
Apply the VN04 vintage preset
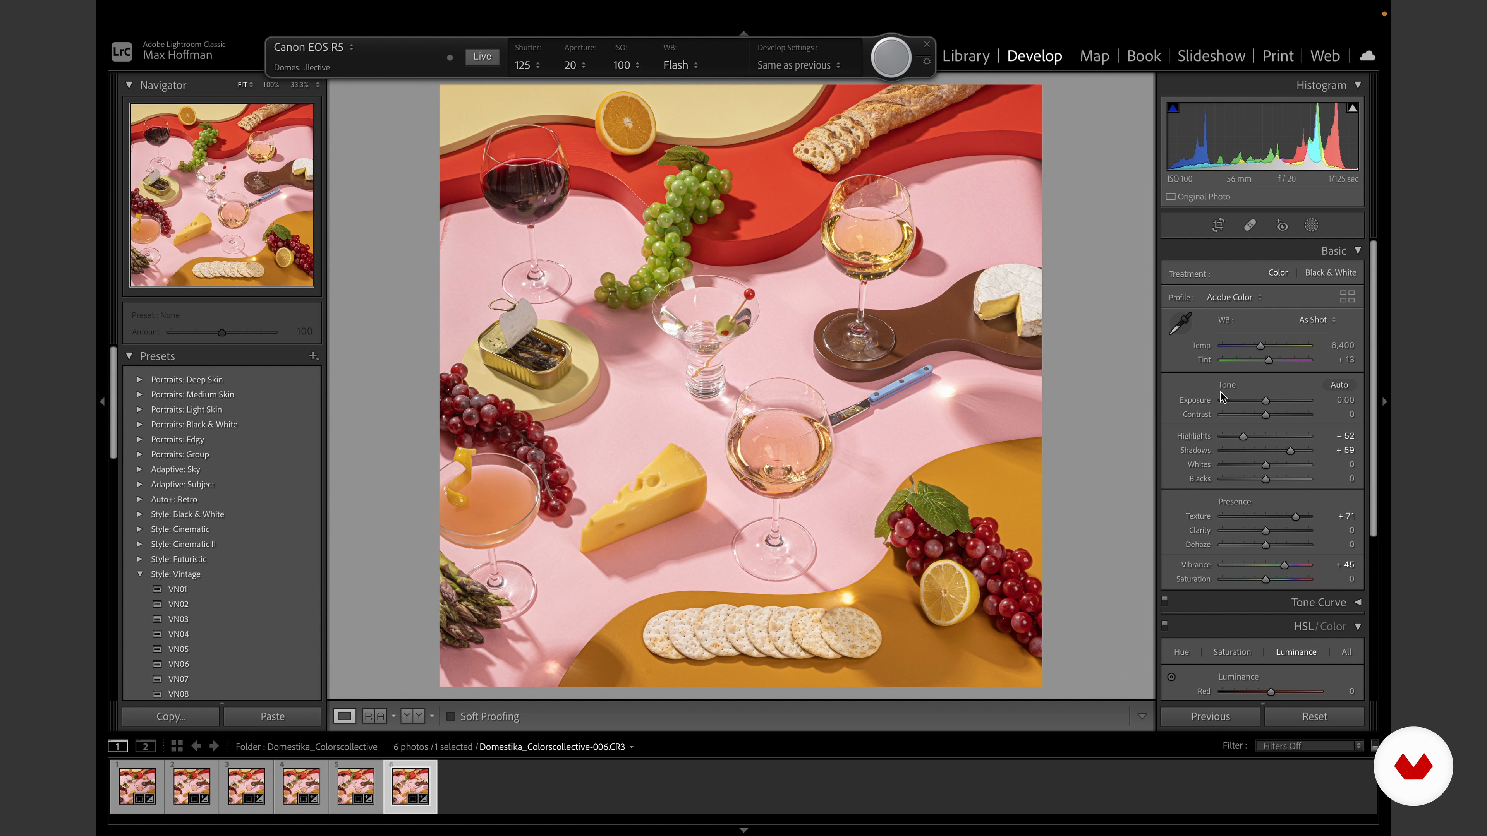179,634
